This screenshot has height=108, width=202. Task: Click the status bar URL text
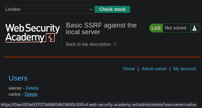tap(99, 105)
